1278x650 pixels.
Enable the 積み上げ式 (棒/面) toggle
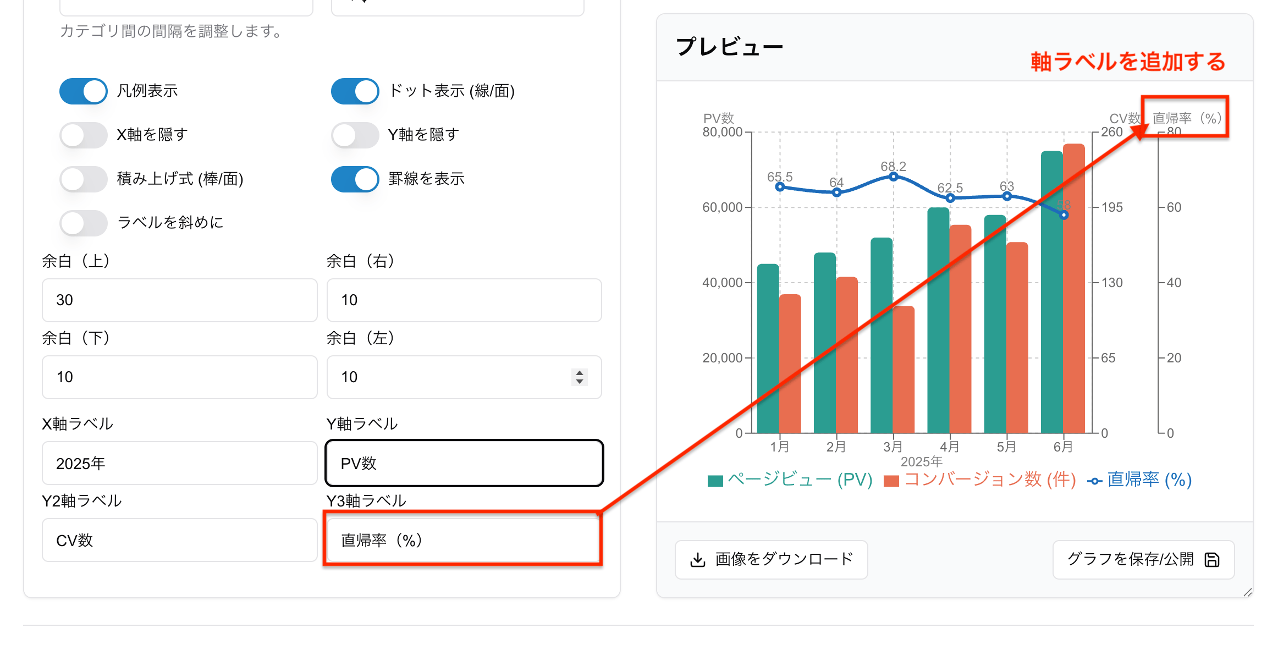click(83, 179)
